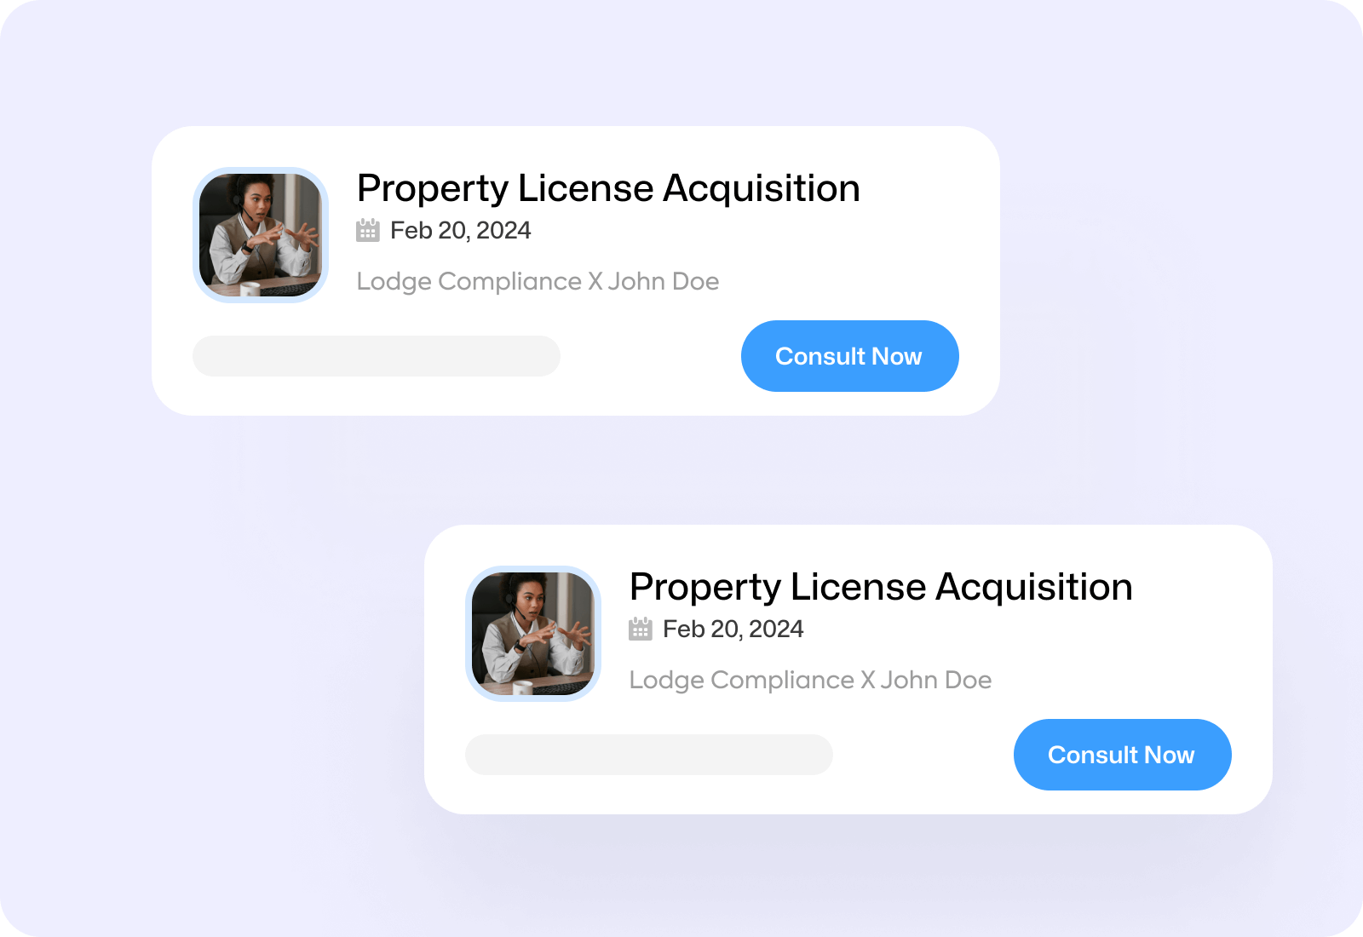The width and height of the screenshot is (1363, 937).
Task: Click the Lodge Compliance text in the top card
Action: coord(469,282)
